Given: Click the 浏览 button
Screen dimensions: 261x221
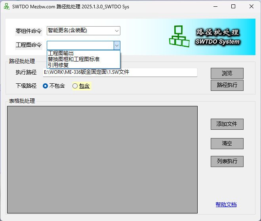Looking at the screenshot, I should [x=227, y=73].
